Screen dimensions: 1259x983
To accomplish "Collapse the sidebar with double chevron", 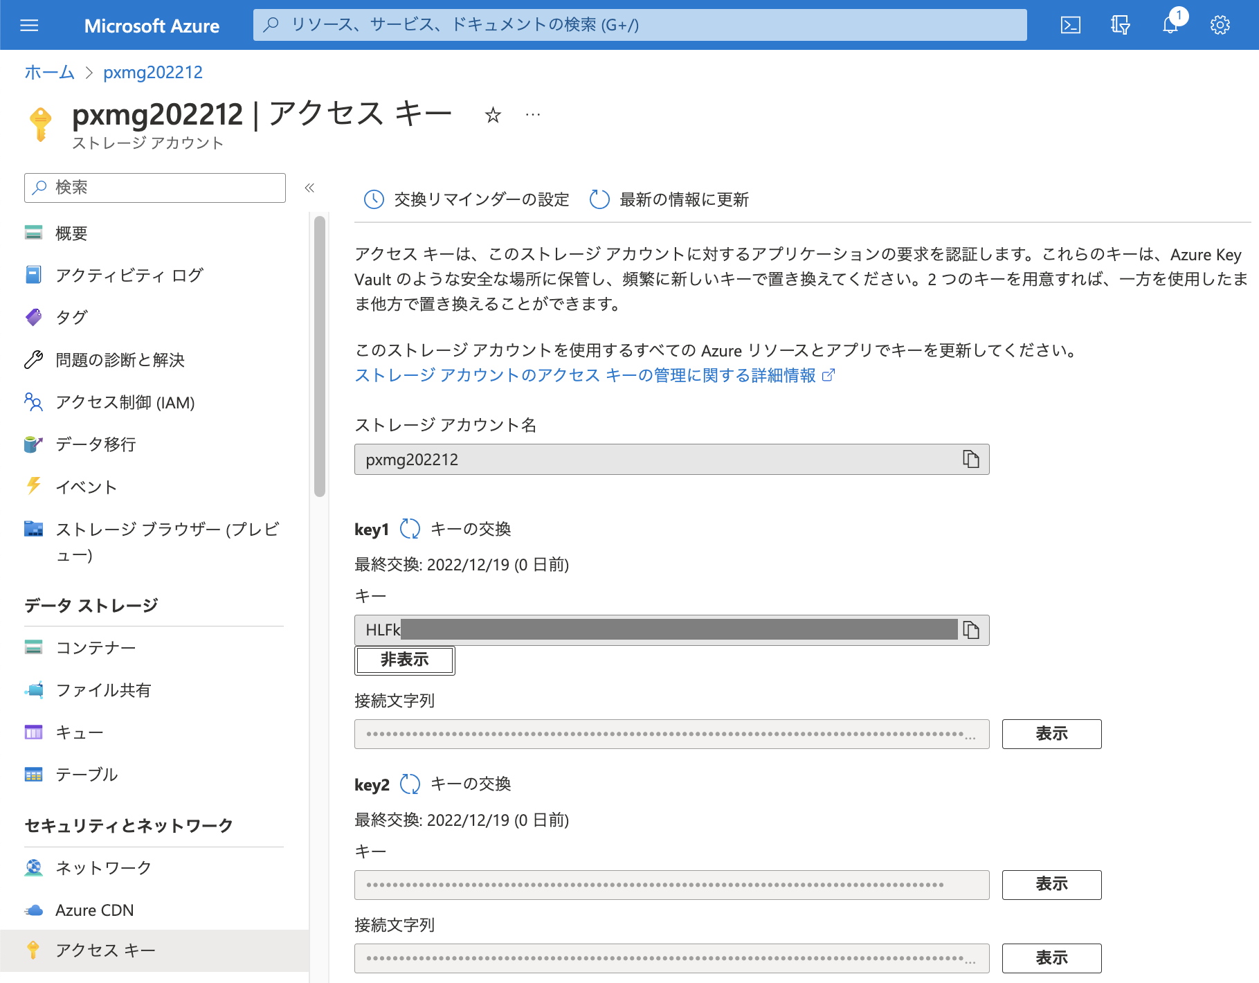I will point(309,188).
